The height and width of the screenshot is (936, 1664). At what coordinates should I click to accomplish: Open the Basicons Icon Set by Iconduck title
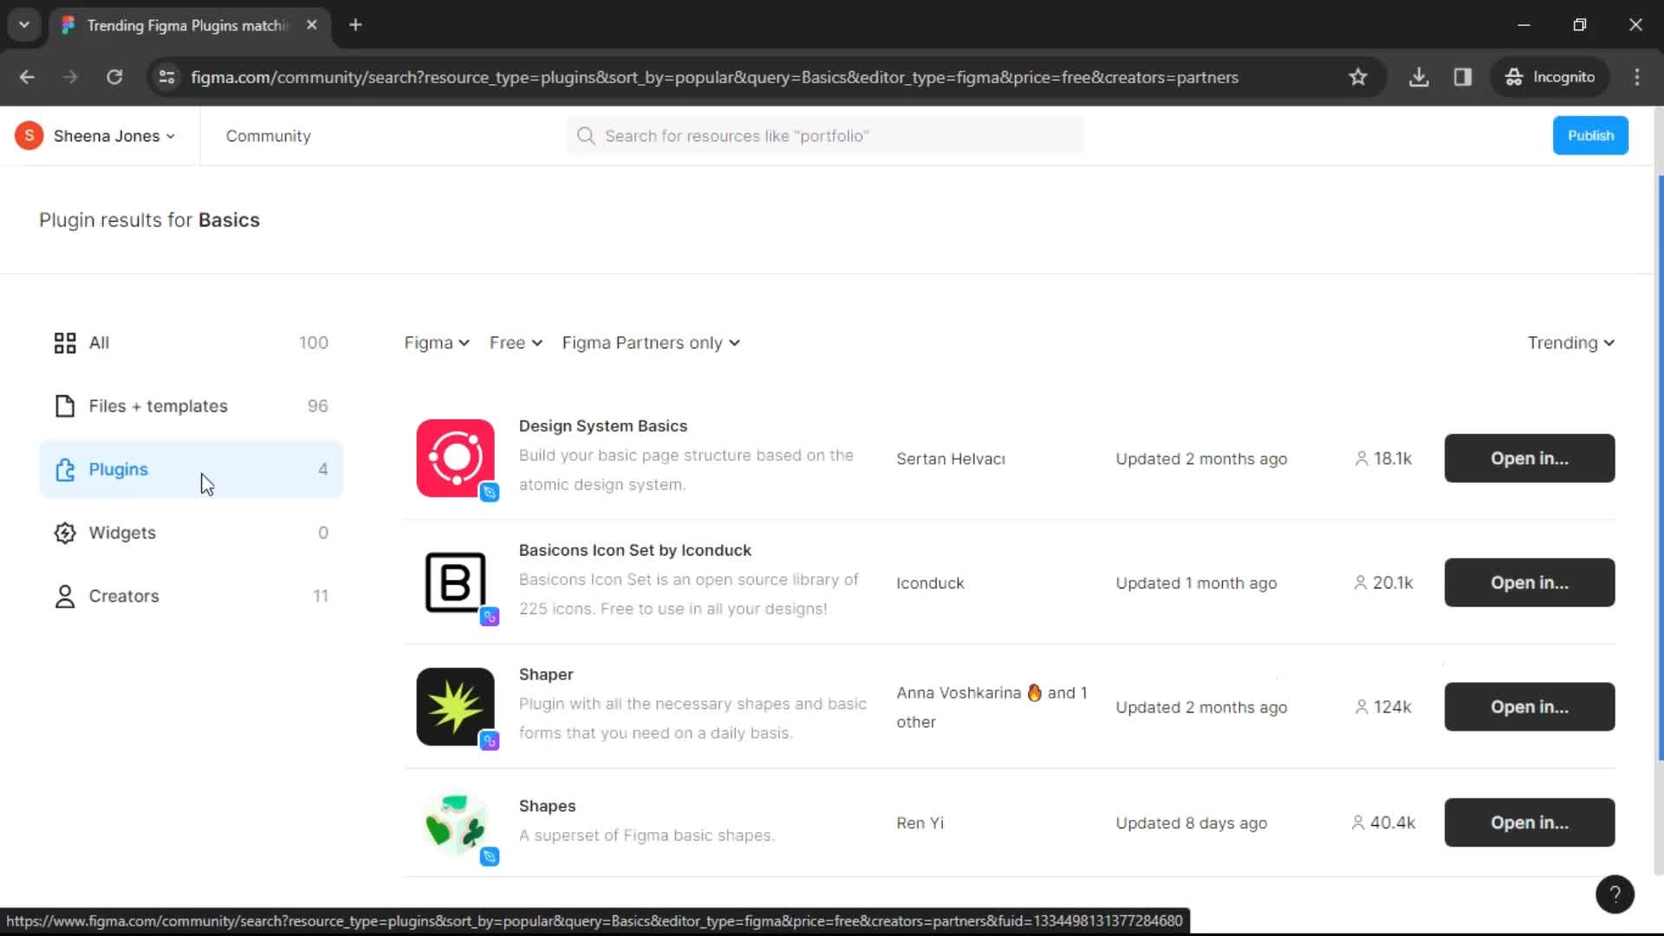[635, 550]
